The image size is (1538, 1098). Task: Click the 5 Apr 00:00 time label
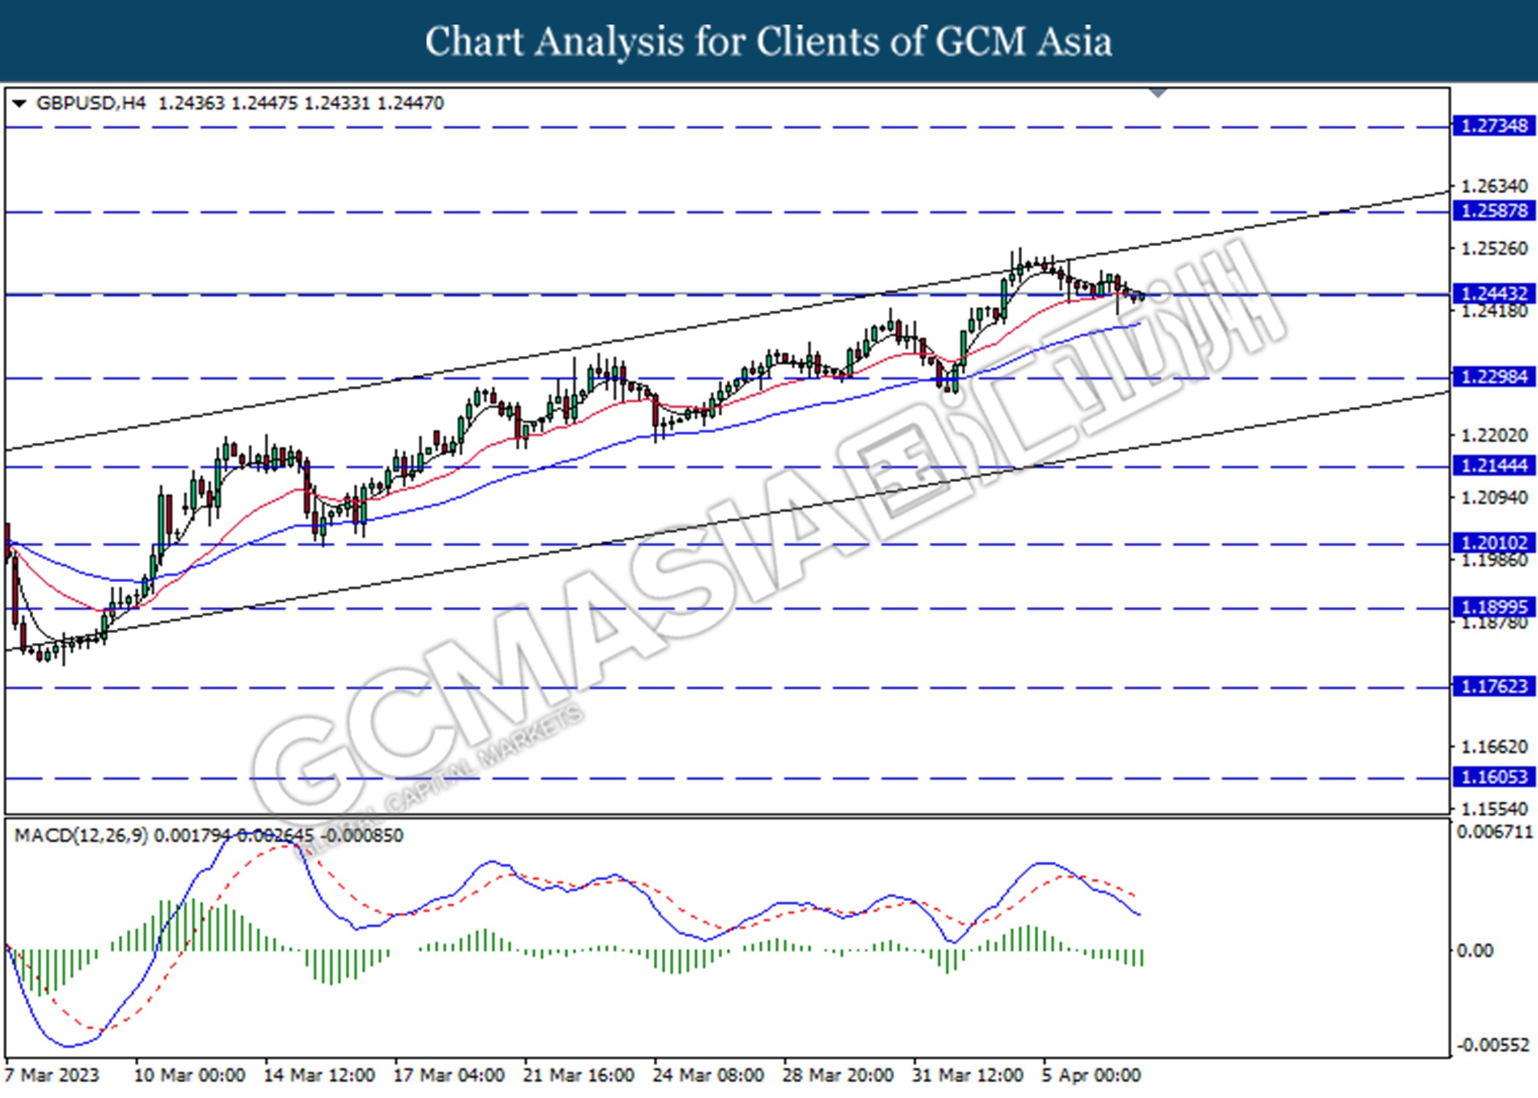click(1091, 1075)
